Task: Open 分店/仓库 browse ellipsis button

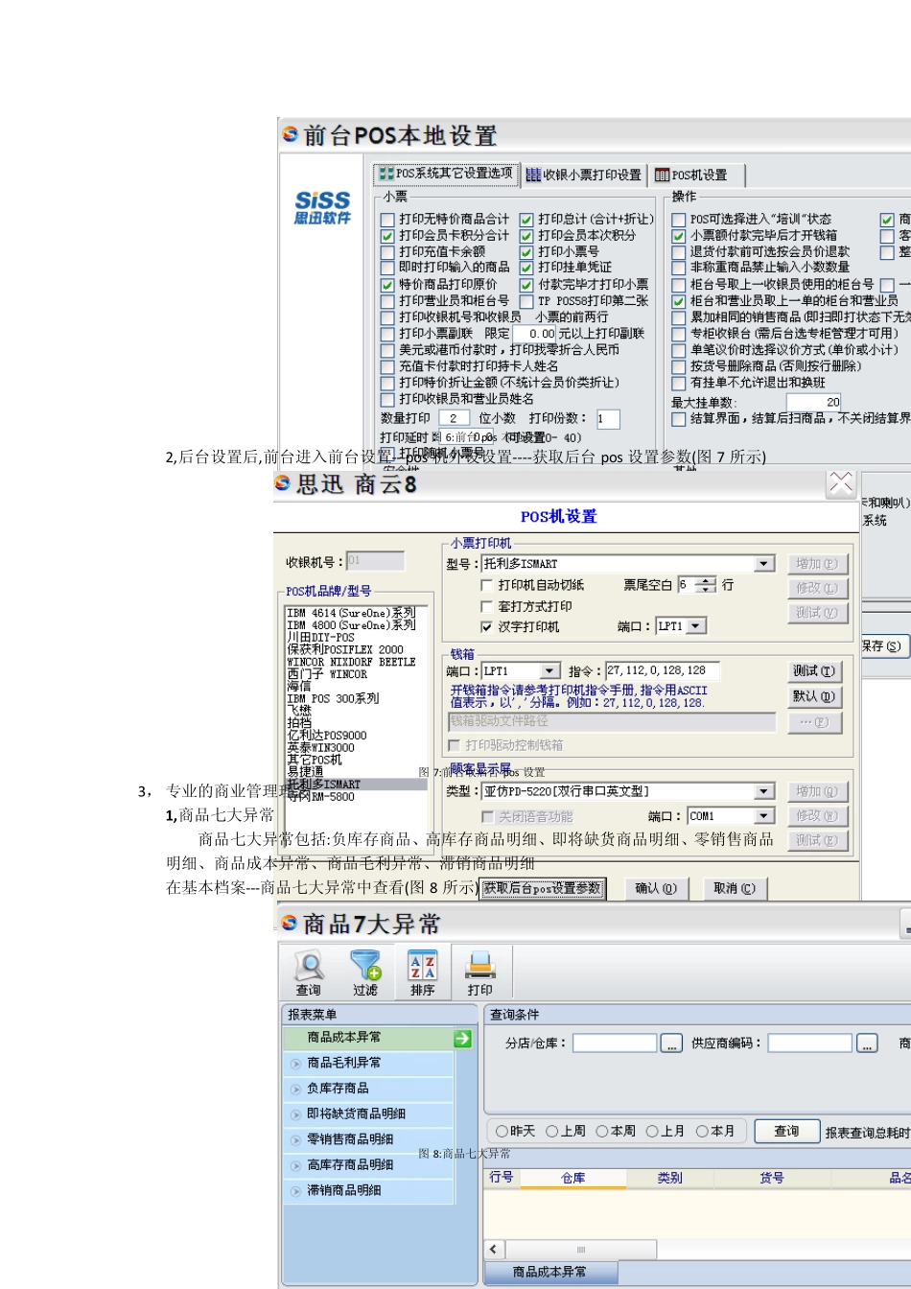Action: [x=671, y=1043]
